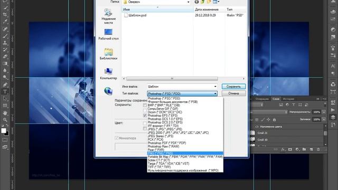338x190 pixels.
Task: Choose JPEG 2000 format option
Action: [185, 132]
